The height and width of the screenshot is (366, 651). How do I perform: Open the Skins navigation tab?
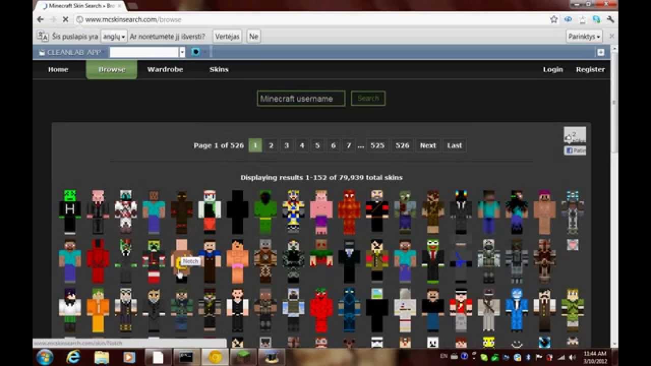point(219,69)
